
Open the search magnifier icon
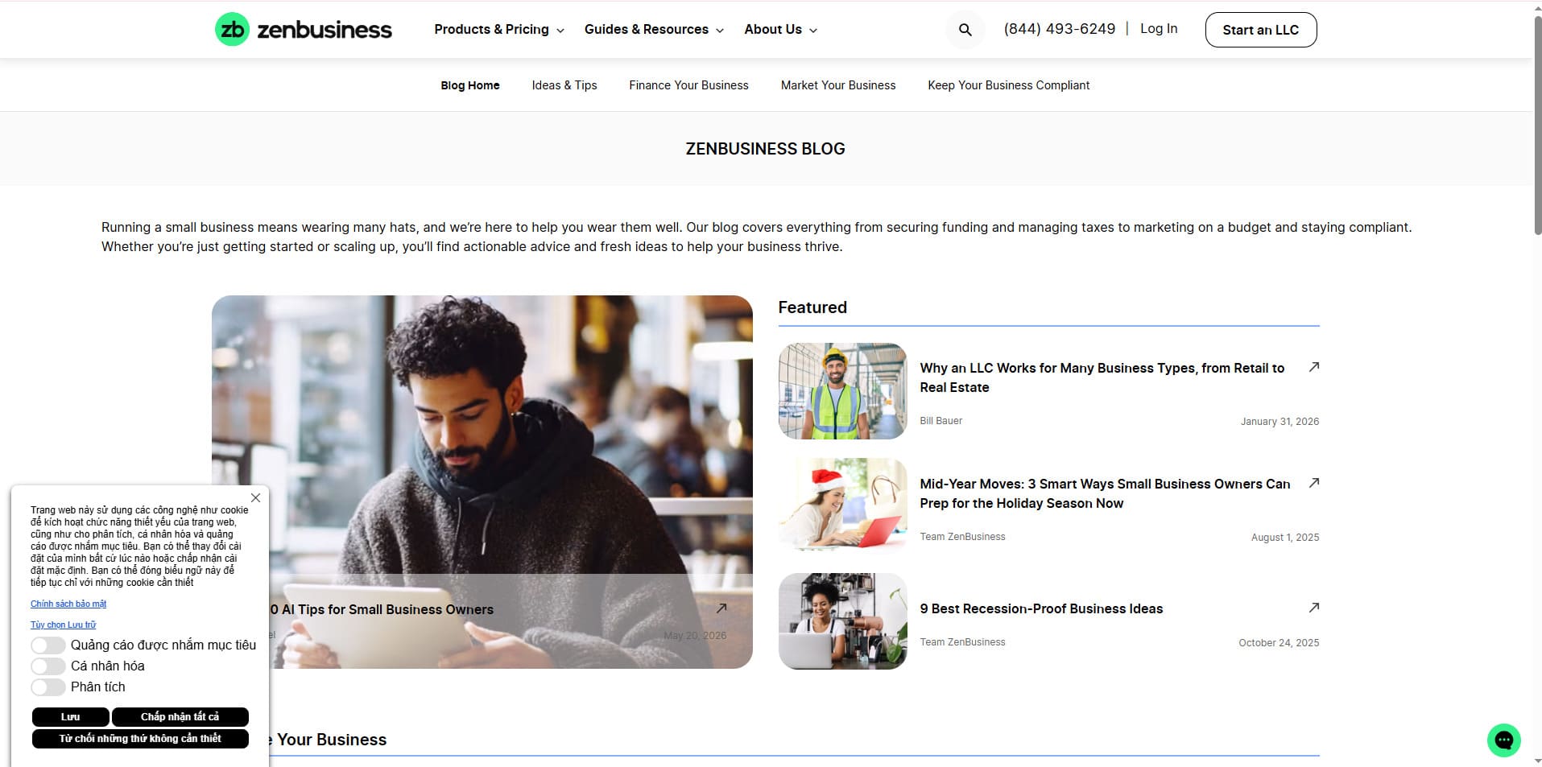(x=965, y=30)
